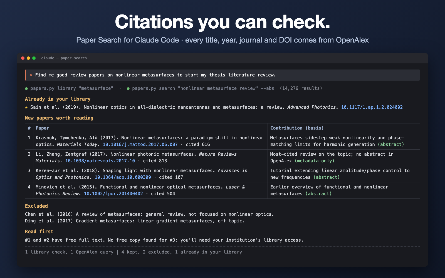Screen dimensions: 445x278
Task: Click the 'New papers worth reading' heading
Action: coord(59,118)
